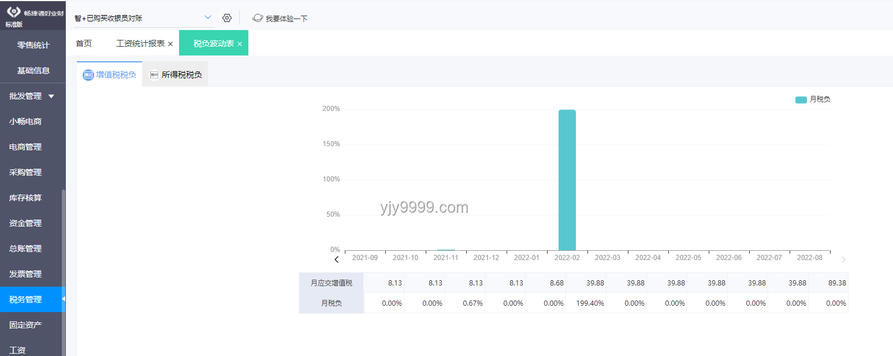Switch to the 首页 tab
893x356 pixels.
(x=84, y=43)
